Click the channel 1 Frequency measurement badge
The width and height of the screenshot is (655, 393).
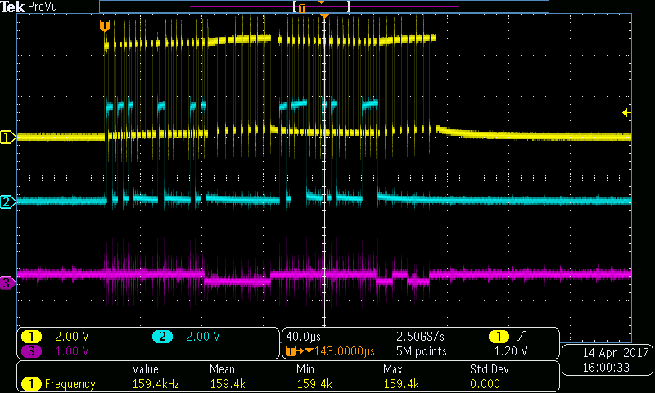click(x=31, y=384)
